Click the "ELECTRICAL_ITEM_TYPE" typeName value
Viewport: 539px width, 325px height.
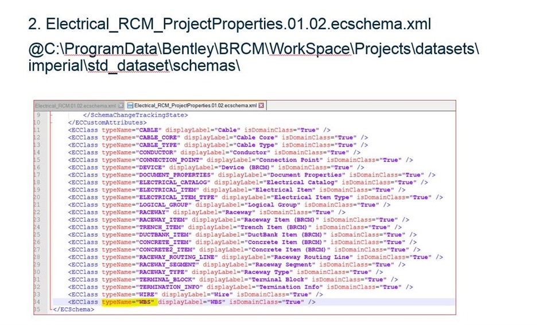tap(177, 197)
